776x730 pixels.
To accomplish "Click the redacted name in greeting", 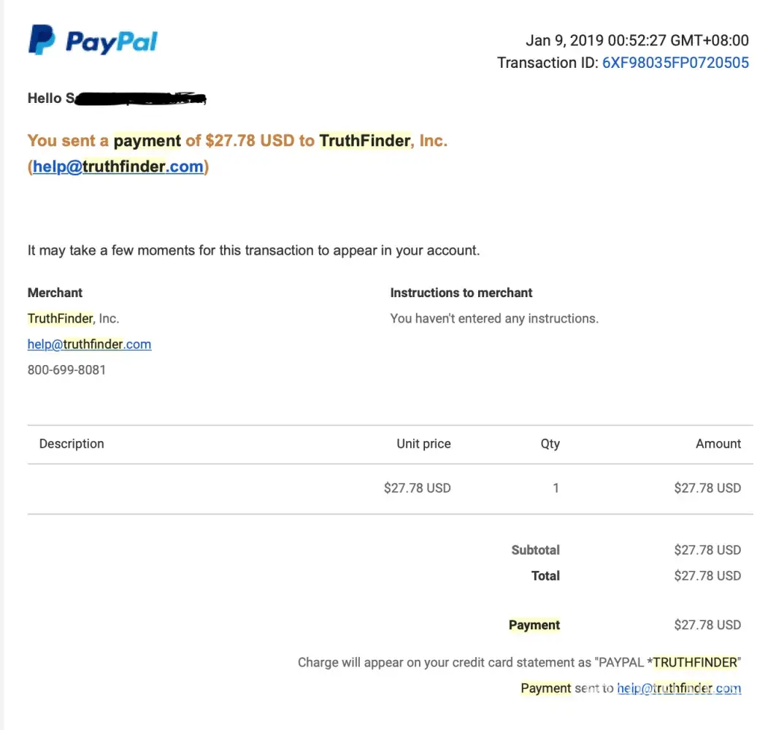I will pyautogui.click(x=139, y=98).
